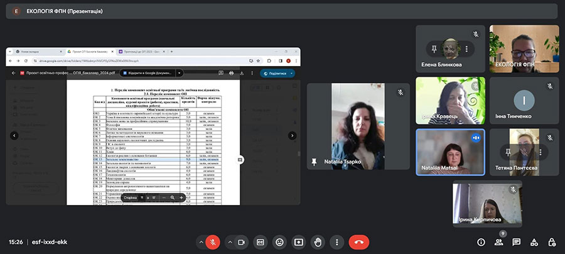Open more options on Тетяна Пантєєва tile
Screen dimensions: 565x254
pyautogui.click(x=541, y=152)
